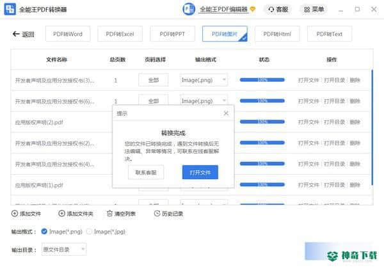Click 联系客服 button in dialog
The height and width of the screenshot is (270, 384).
point(146,172)
